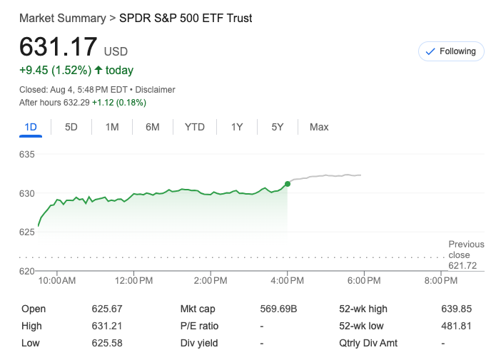This screenshot has width=496, height=360.
Task: Toggle the Following button
Action: [x=450, y=51]
